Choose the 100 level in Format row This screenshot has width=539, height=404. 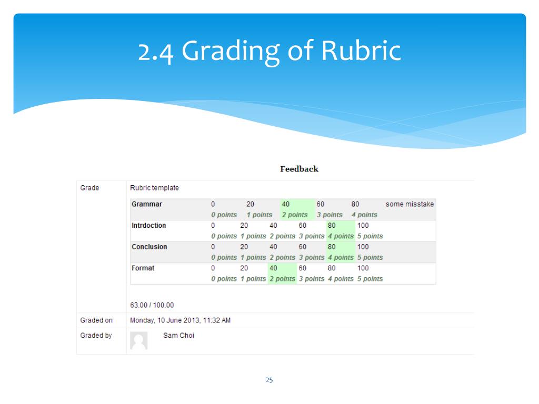coord(370,273)
